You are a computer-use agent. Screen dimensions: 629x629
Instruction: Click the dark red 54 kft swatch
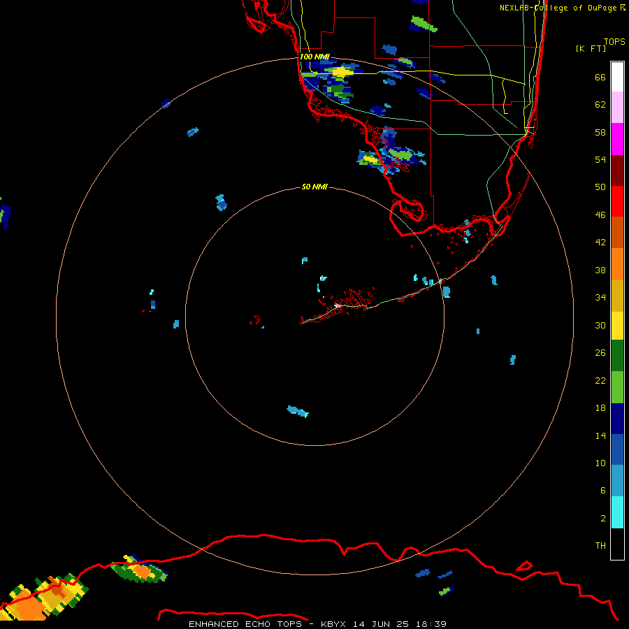point(617,170)
